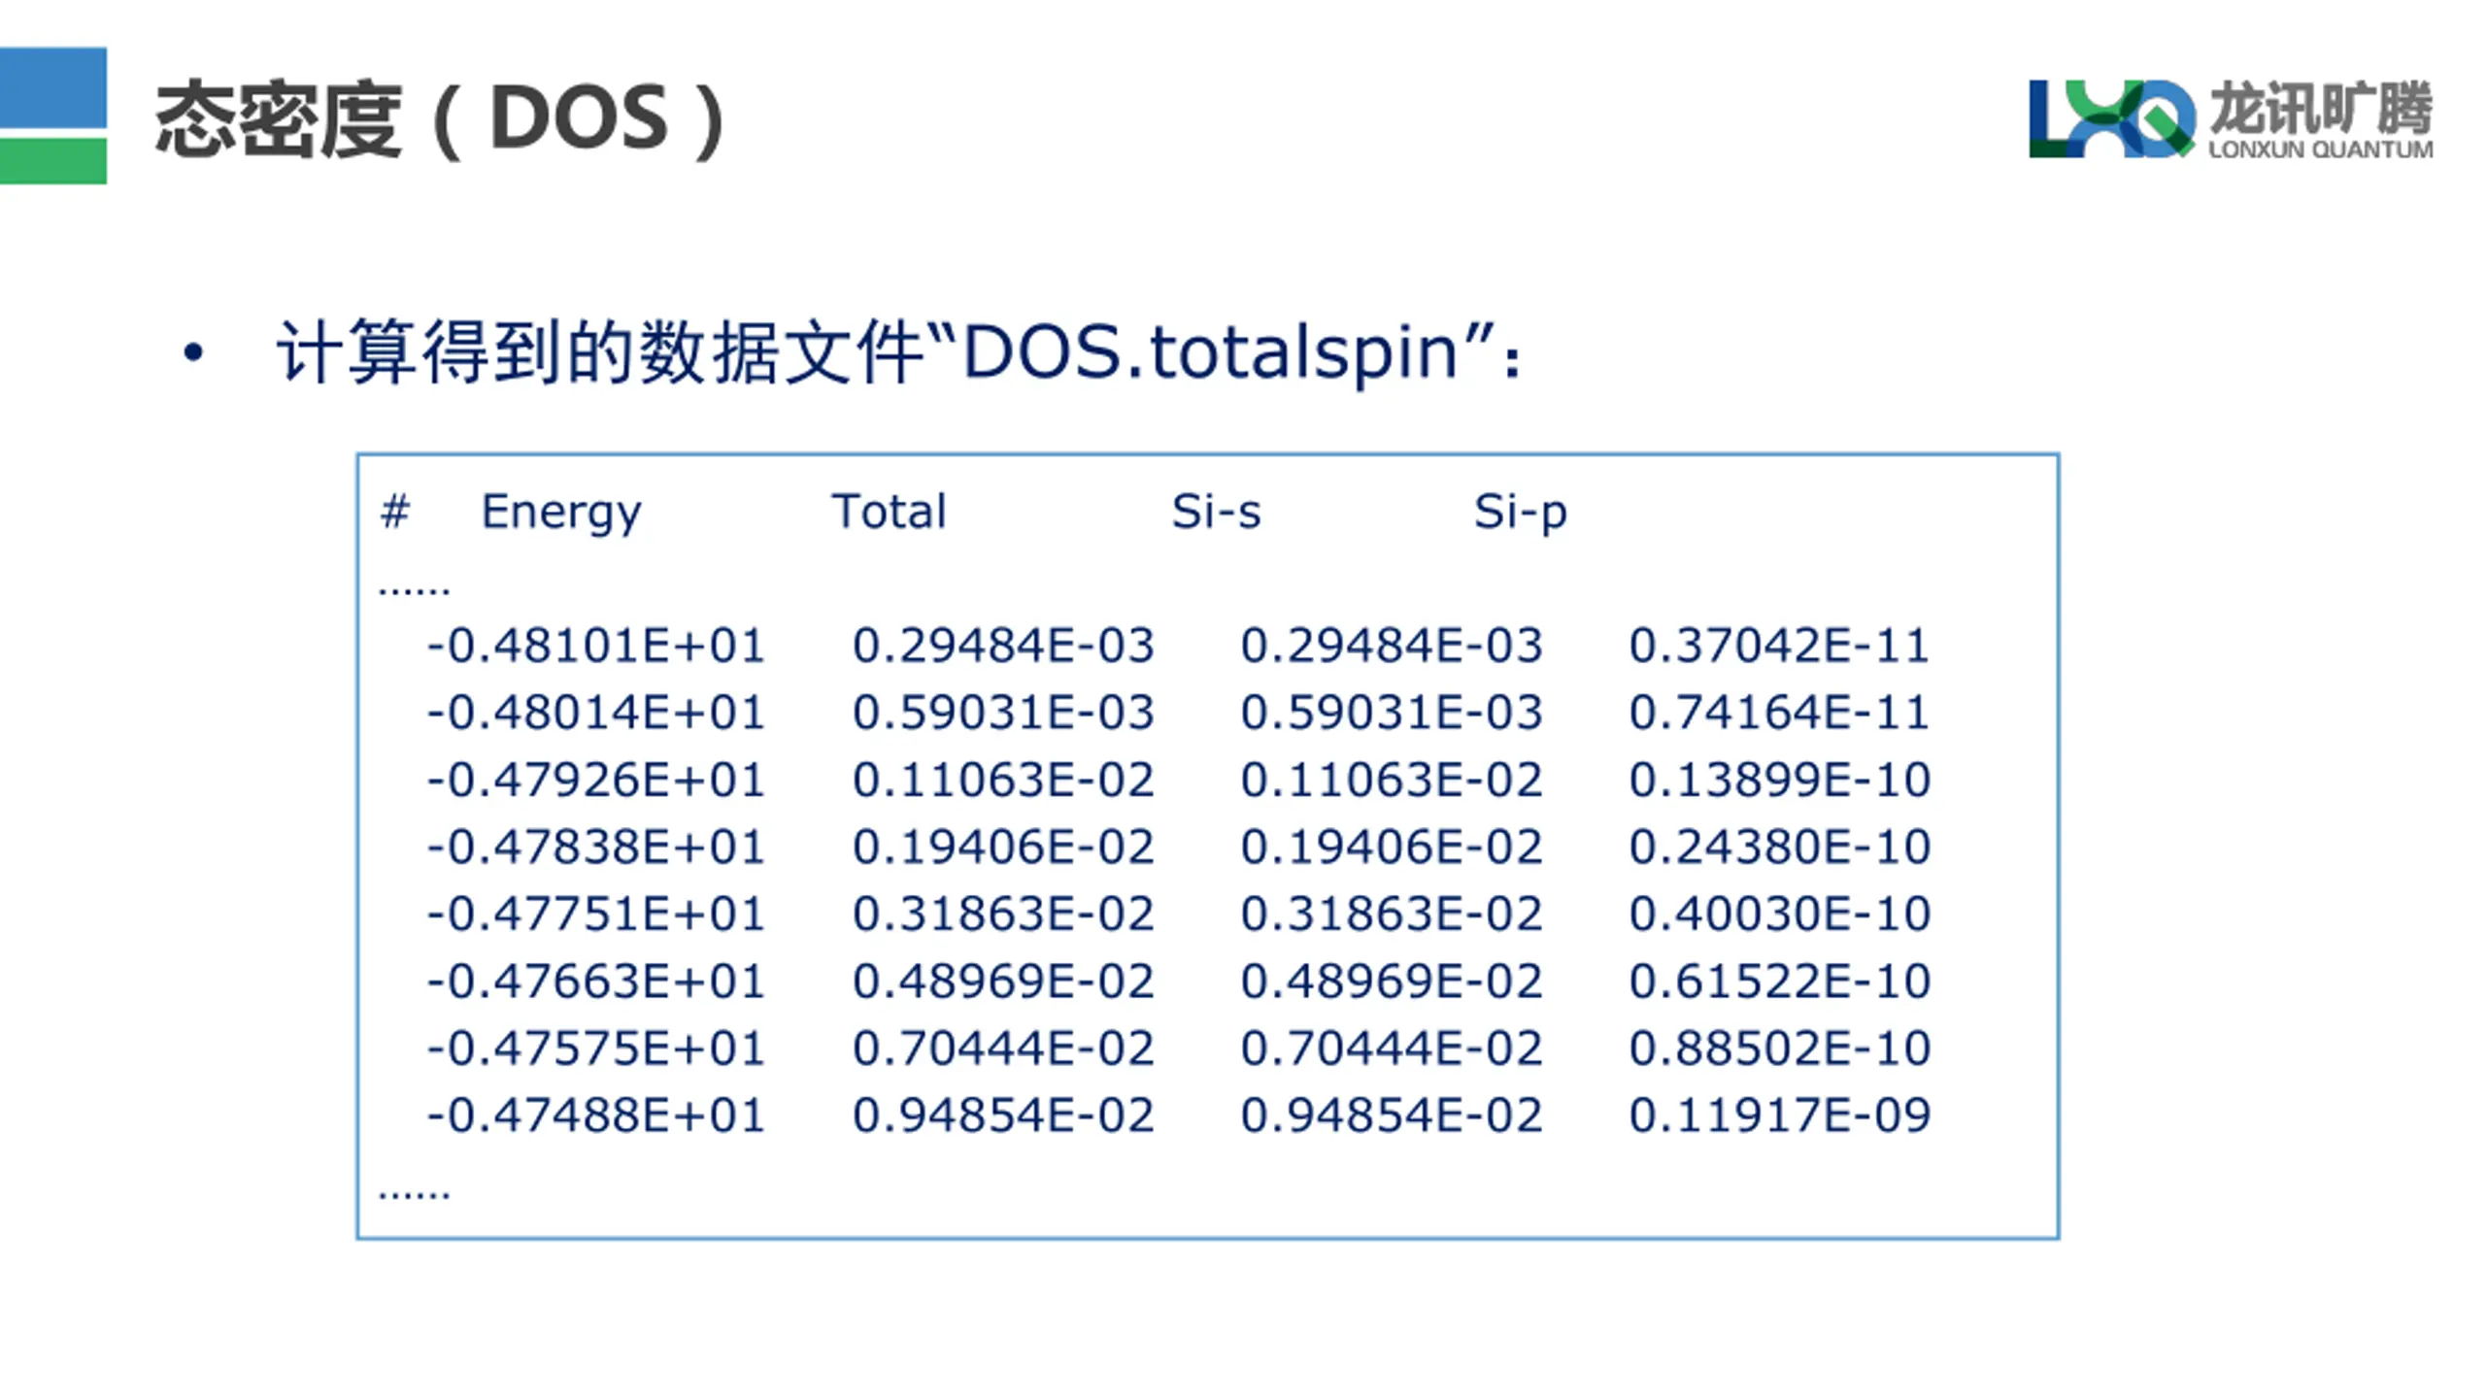This screenshot has width=2486, height=1398.
Task: Select the Total column header
Action: [x=889, y=511]
